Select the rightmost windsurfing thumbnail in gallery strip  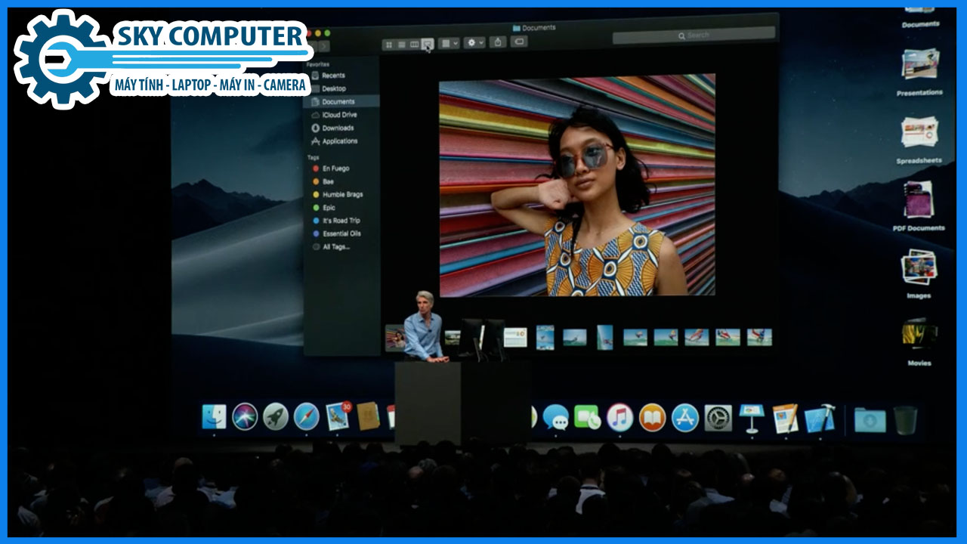click(759, 337)
